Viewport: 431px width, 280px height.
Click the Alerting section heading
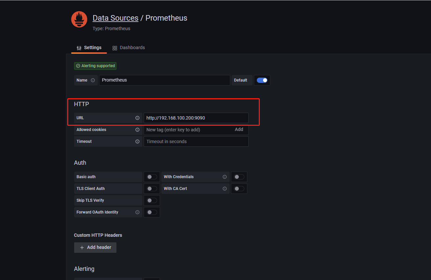(84, 269)
